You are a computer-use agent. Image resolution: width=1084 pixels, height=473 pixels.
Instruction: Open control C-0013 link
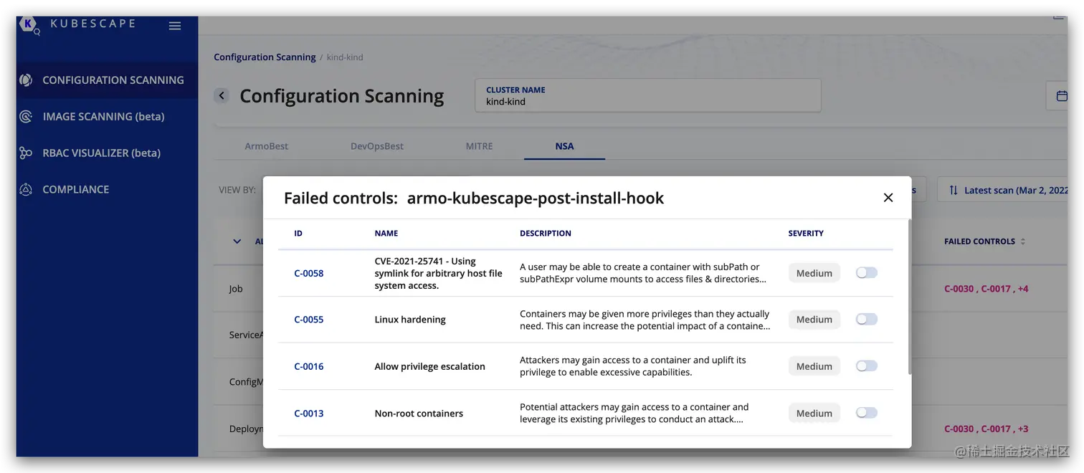point(309,414)
